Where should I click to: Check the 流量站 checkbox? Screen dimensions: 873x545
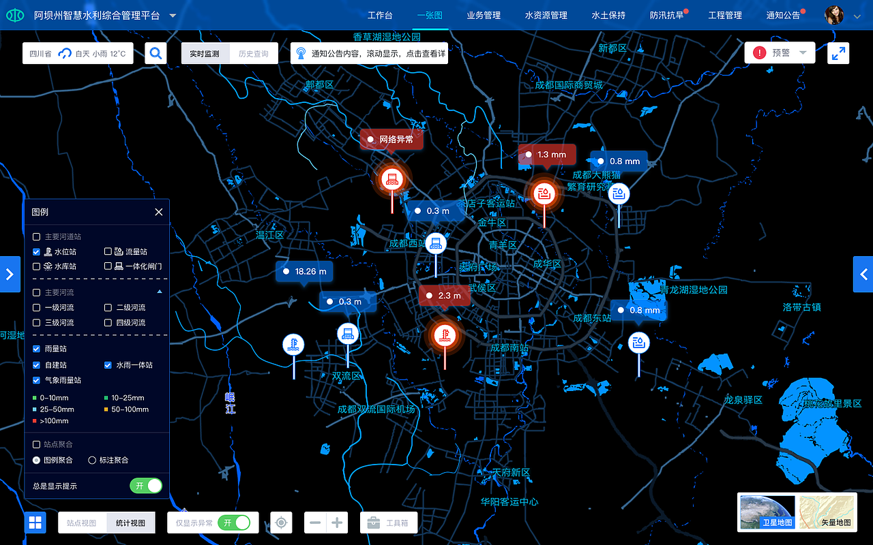(108, 252)
